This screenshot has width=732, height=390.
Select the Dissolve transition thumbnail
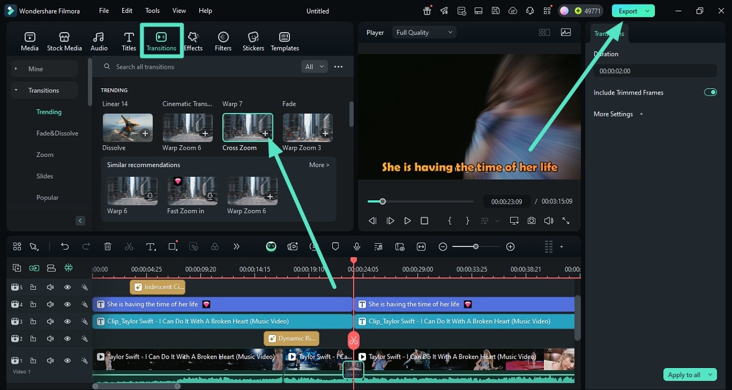(127, 127)
